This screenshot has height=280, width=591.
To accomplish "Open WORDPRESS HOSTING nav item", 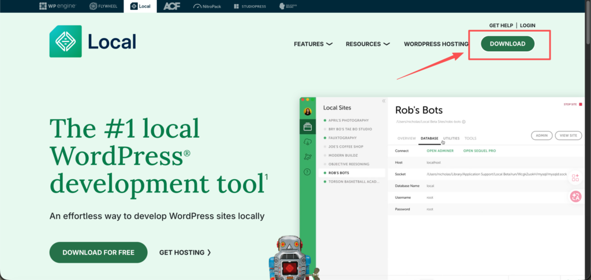I will (436, 44).
